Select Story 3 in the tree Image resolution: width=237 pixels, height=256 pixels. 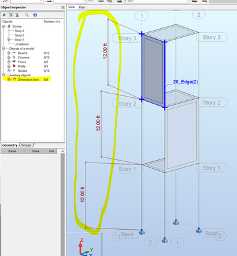(19, 31)
